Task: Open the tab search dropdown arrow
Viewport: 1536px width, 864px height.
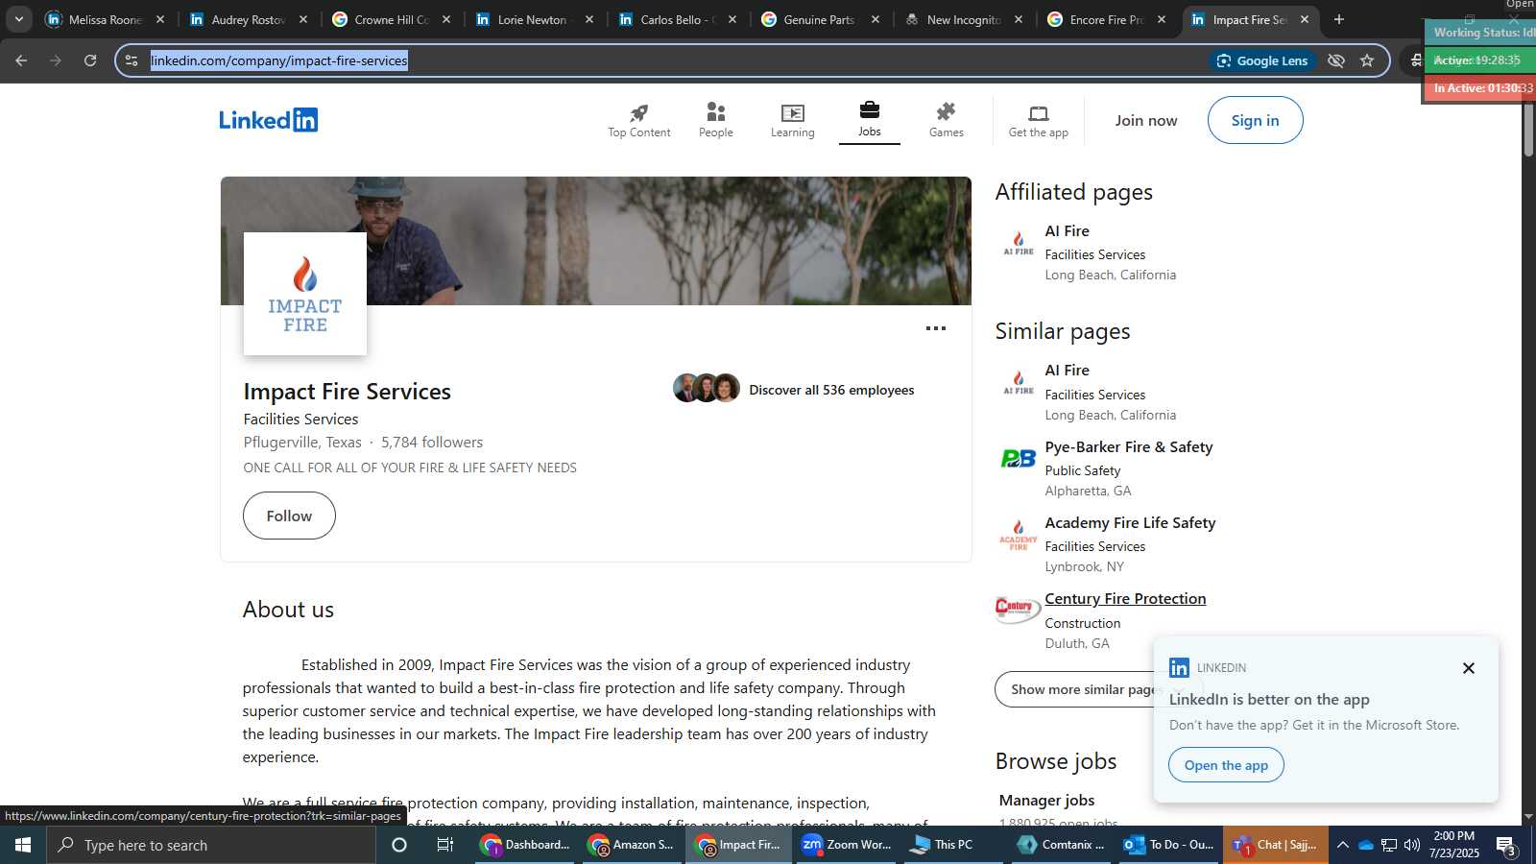Action: [x=18, y=19]
